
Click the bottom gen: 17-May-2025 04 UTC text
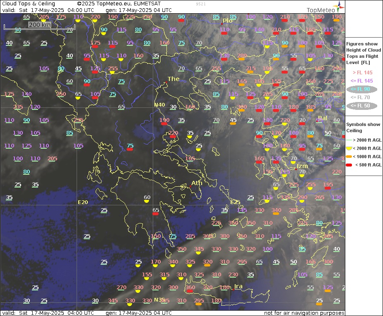point(139,313)
